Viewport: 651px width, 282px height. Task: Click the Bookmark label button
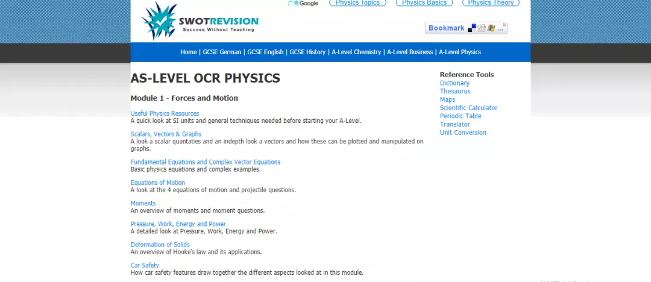[446, 28]
